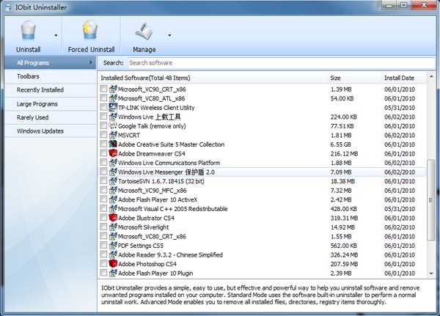This screenshot has width=440, height=316.
Task: Click the Forced Uninstall icon
Action: (89, 30)
